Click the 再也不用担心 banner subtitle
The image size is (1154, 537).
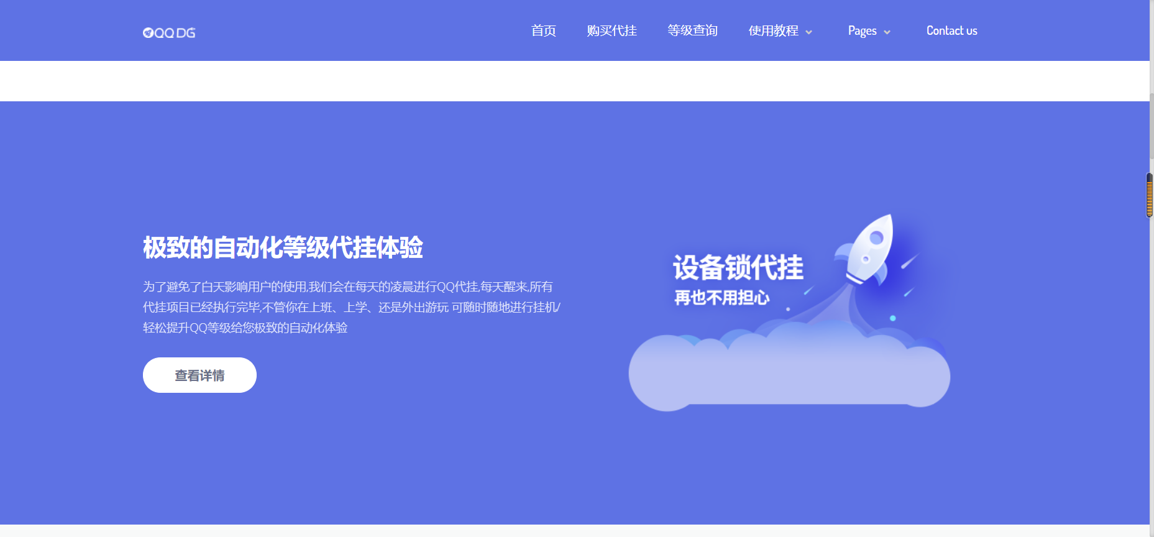coord(721,298)
